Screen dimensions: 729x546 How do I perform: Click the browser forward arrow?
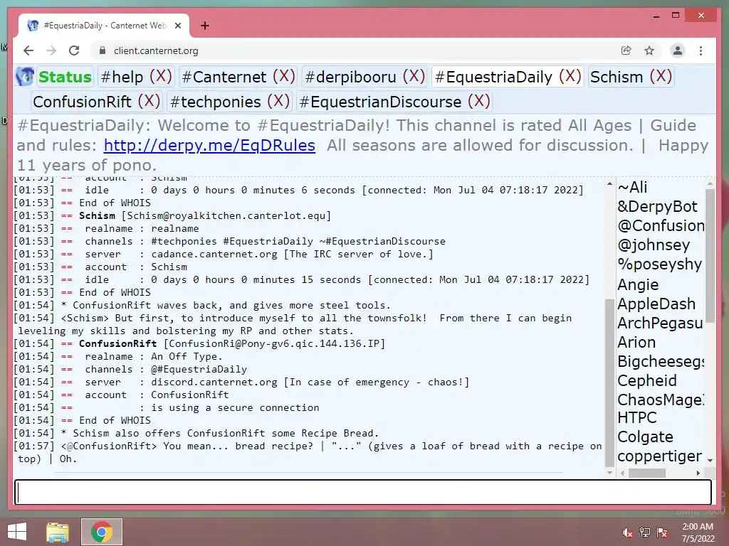tap(51, 50)
